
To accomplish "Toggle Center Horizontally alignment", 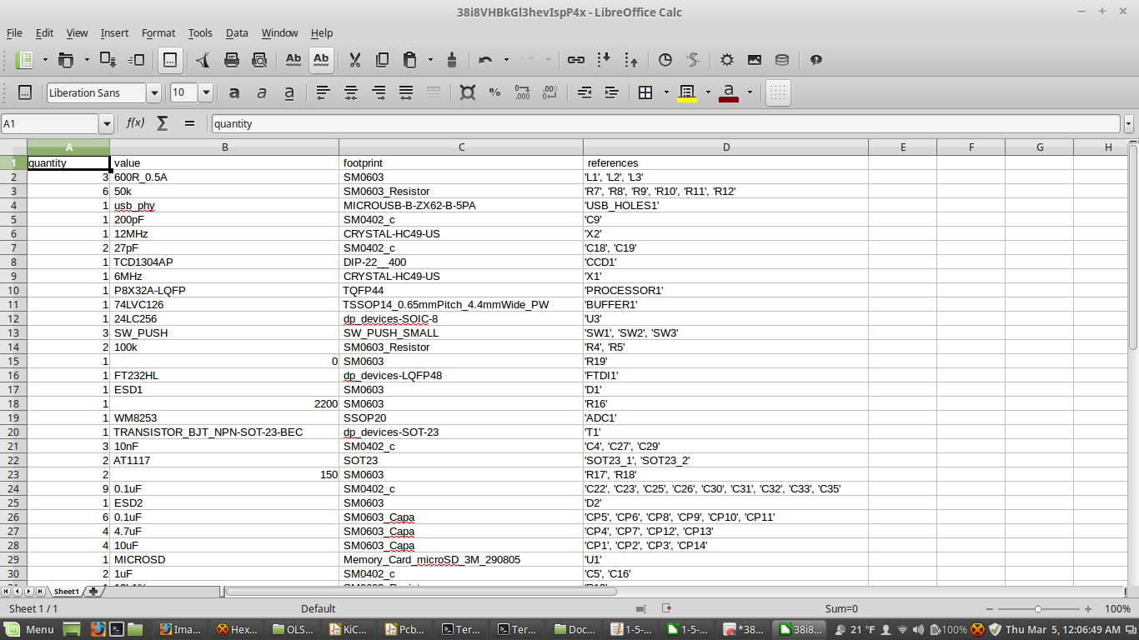I will pos(351,92).
